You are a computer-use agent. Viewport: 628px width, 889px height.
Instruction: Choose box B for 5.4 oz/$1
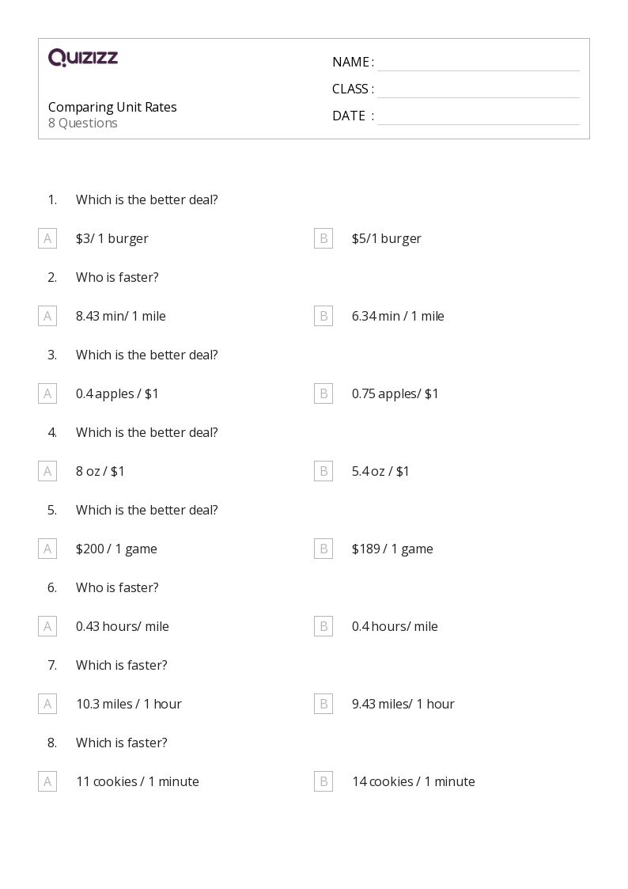pos(323,471)
